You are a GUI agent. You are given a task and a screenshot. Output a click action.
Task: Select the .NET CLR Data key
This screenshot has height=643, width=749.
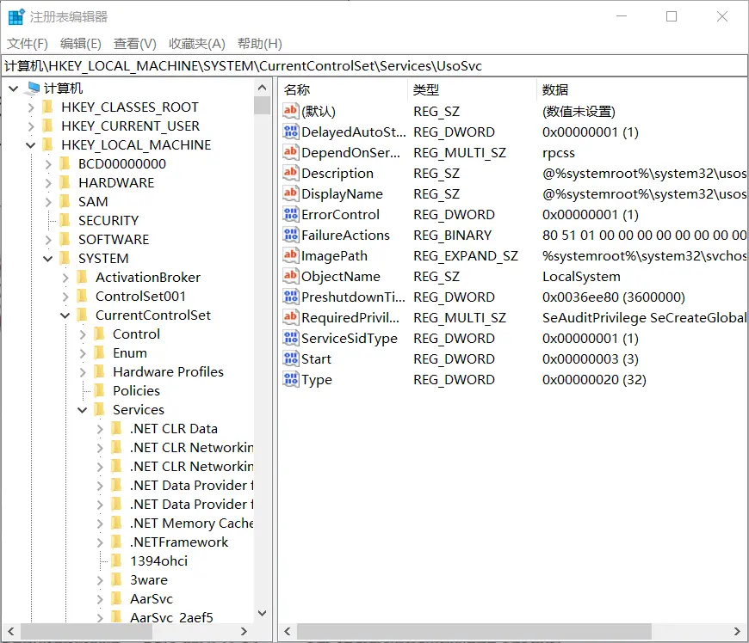coord(173,428)
